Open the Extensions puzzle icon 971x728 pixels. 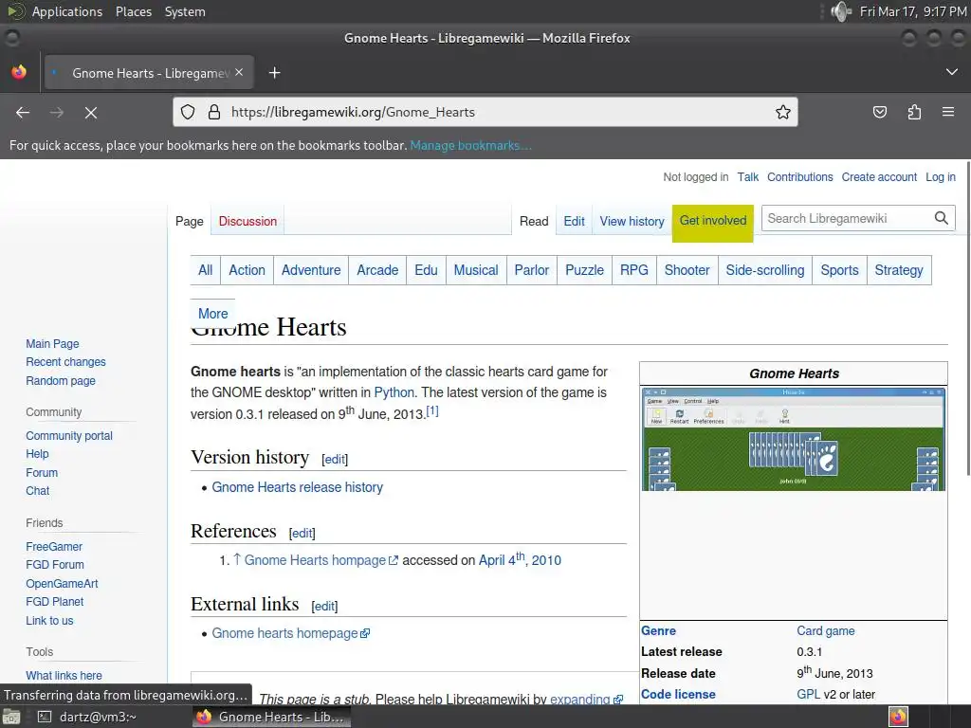pyautogui.click(x=914, y=112)
